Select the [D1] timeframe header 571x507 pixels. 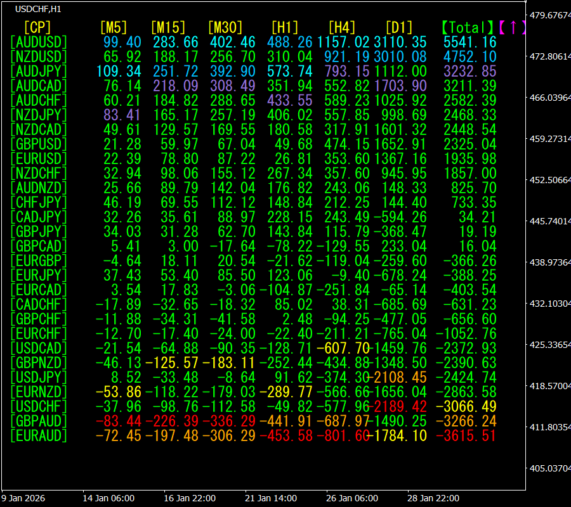click(x=398, y=27)
